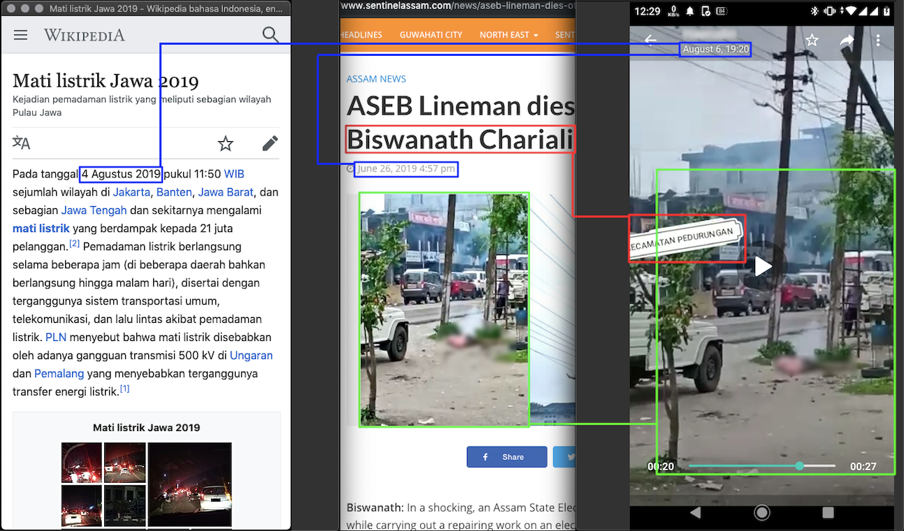
Task: Open the article language selector icon
Action: click(22, 143)
